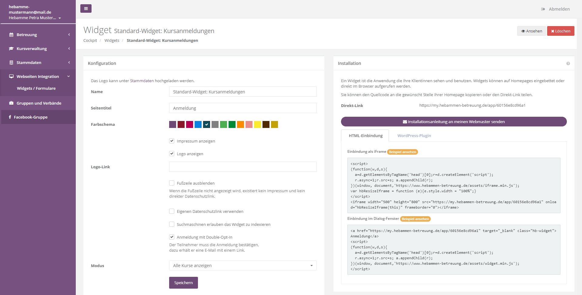Screen dimensions: 582x295
Task: Open the user account dropdown arrow
Action: [60, 18]
